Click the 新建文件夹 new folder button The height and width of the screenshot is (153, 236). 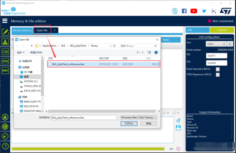(x=36, y=52)
